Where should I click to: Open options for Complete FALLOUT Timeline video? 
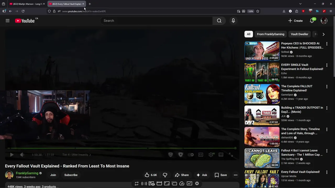pos(327,87)
